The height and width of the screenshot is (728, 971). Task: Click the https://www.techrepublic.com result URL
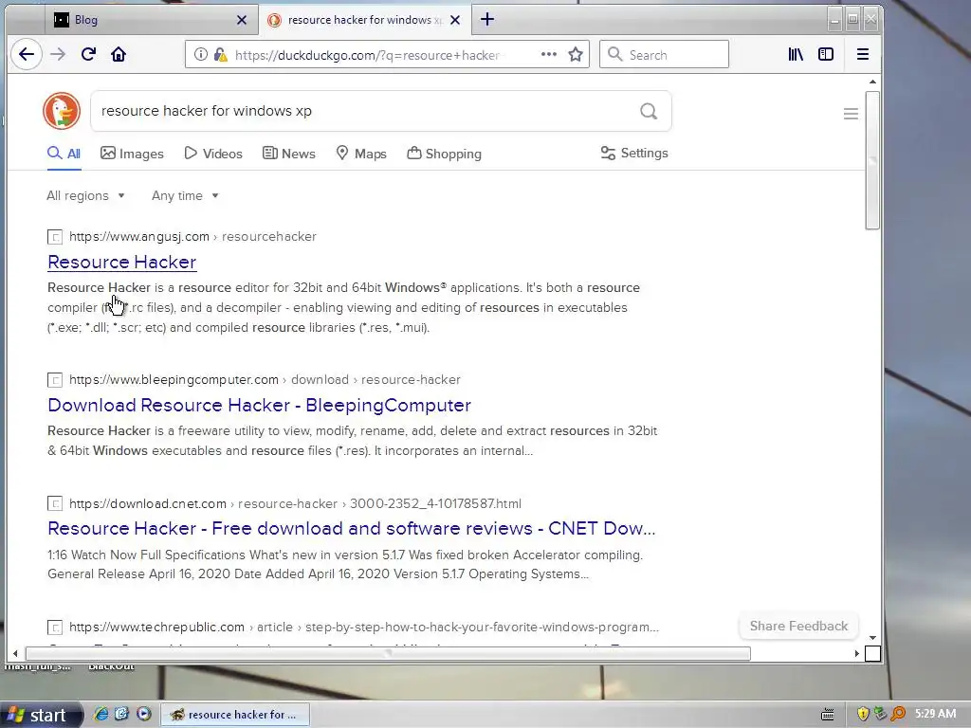156,628
